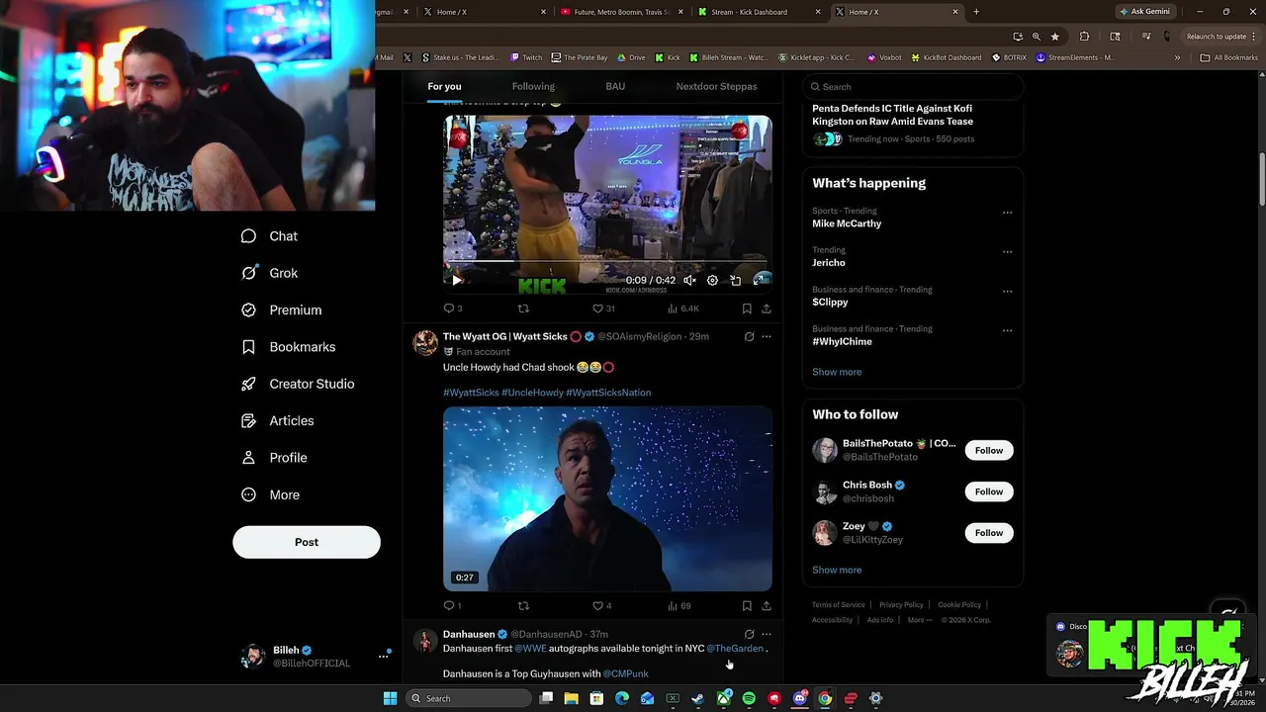Unmute the Kick clip video
The width and height of the screenshot is (1266, 712).
click(x=689, y=280)
